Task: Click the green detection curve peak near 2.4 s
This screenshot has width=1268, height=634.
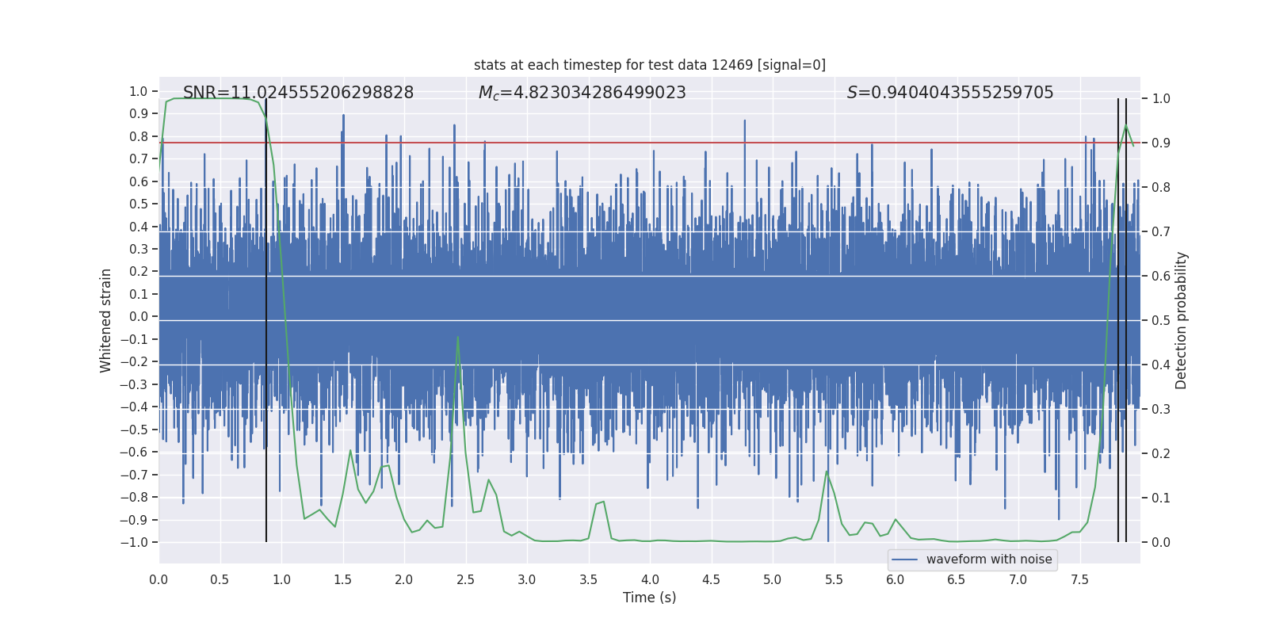Action: tap(457, 338)
